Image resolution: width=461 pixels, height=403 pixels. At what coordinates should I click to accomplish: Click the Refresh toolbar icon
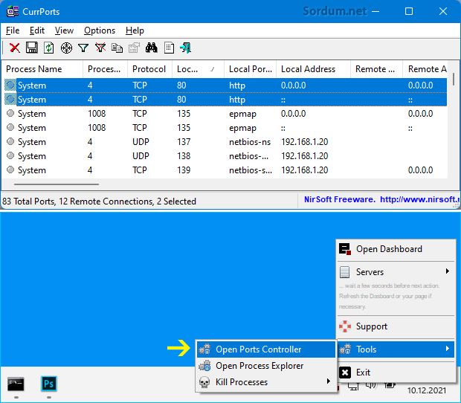49,48
